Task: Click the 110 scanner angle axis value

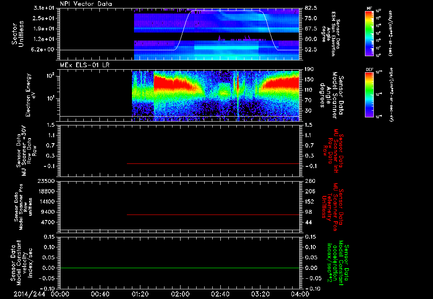Action: tap(309, 90)
